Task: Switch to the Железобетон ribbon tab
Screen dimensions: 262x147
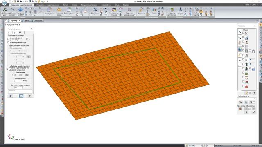Action: point(106,5)
